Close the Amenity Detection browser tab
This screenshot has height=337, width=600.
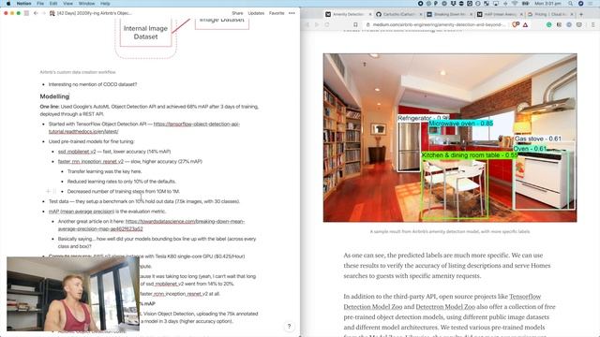[x=370, y=14]
